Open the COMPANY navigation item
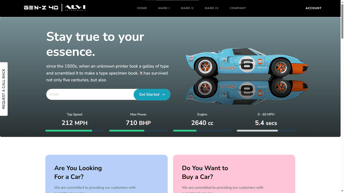This screenshot has height=193, width=344. [x=238, y=8]
